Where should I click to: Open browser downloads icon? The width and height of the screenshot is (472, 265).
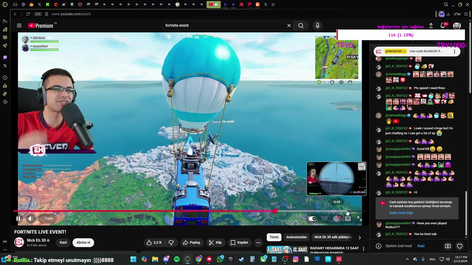(x=448, y=14)
